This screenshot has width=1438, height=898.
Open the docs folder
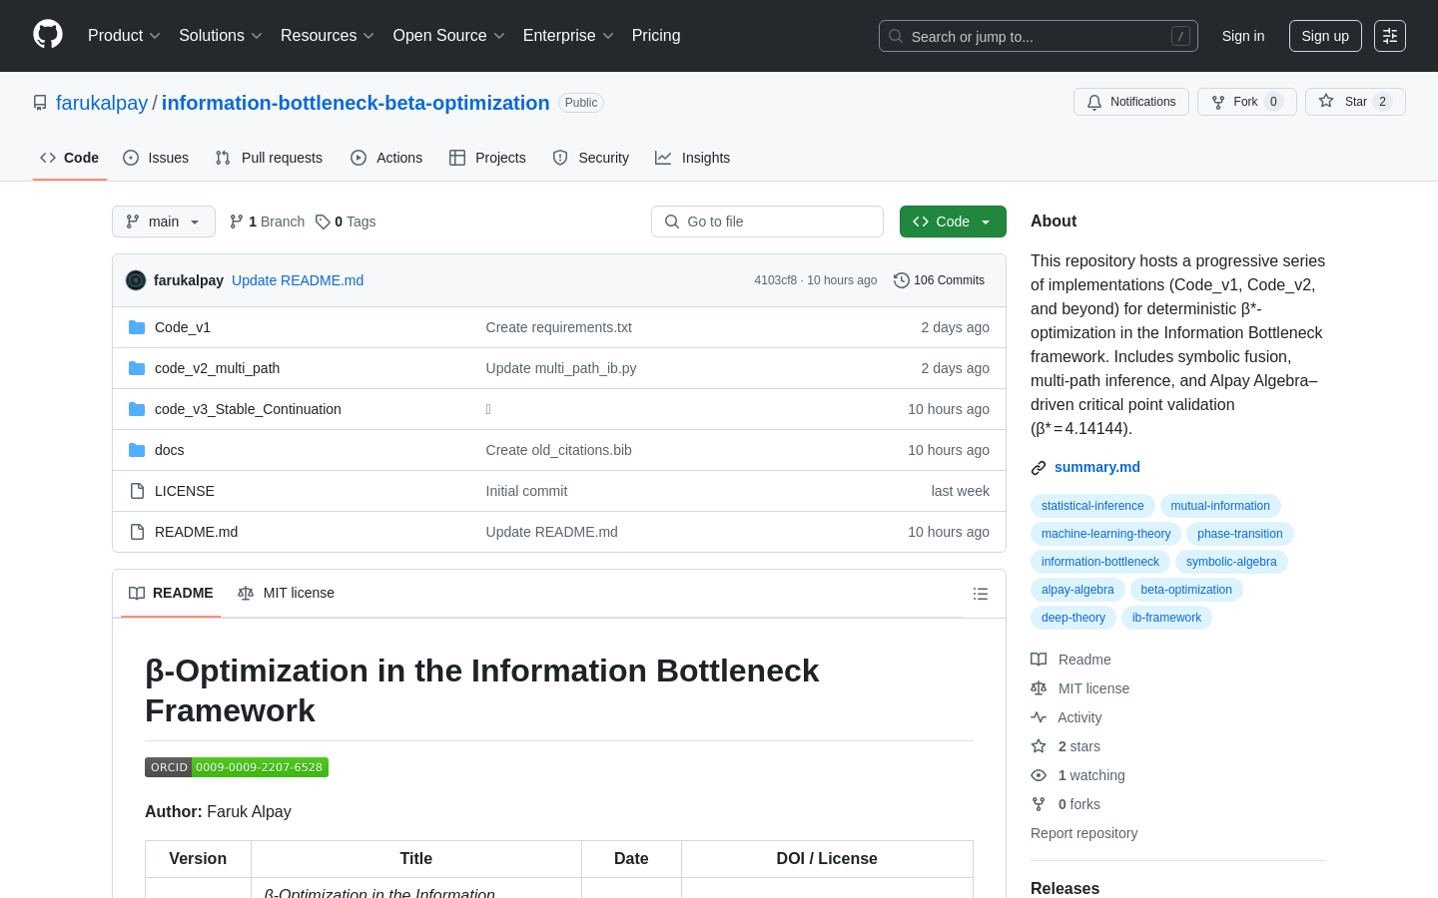170,450
